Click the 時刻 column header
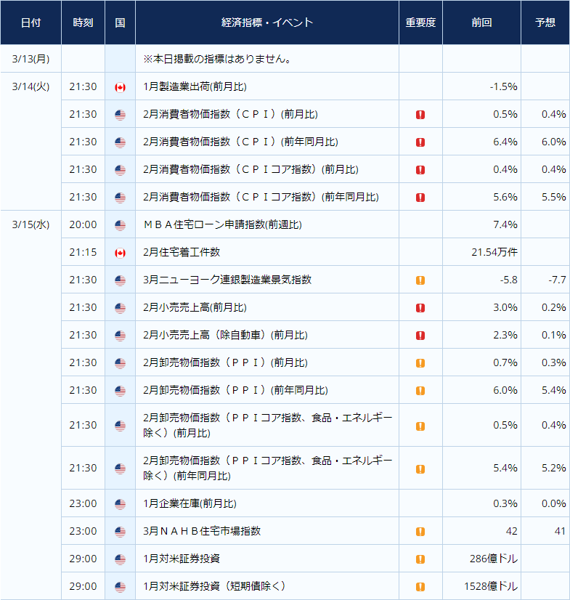570x600 pixels. 83,23
